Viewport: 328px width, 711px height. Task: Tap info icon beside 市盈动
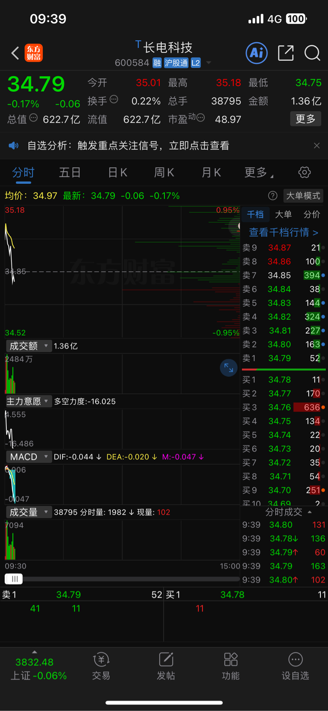coord(200,118)
